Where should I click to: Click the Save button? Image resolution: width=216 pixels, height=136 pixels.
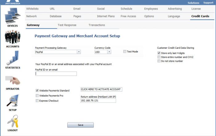click(81, 125)
